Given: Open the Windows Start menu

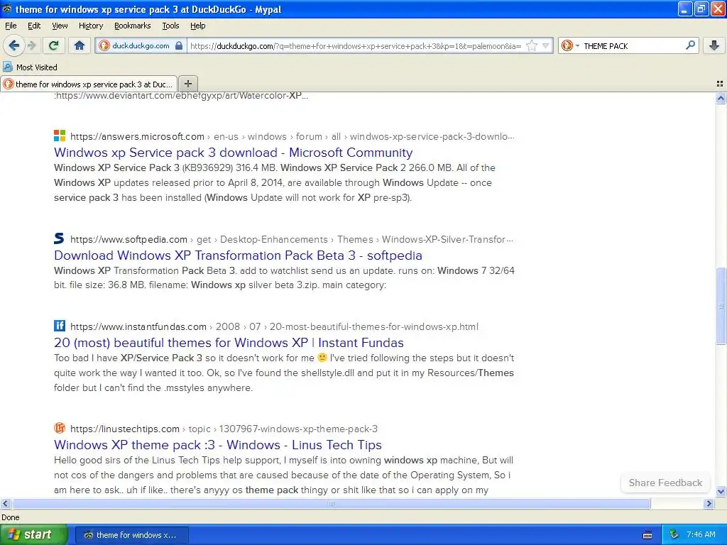Looking at the screenshot, I should click(x=33, y=535).
